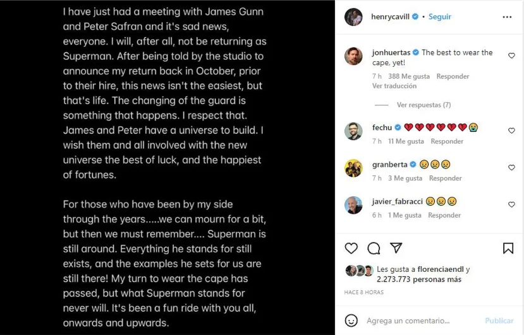View 388 Me gusta on jonhuertas comment
The image size is (524, 335).
coord(408,76)
